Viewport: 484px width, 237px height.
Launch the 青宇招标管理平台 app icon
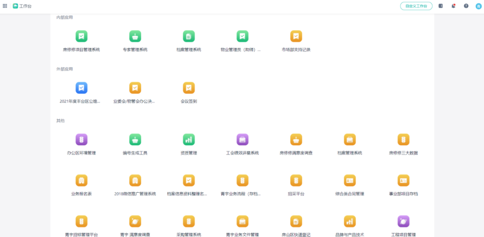82,221
